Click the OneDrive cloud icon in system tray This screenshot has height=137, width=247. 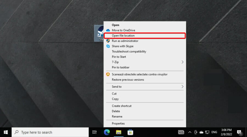click(201, 132)
